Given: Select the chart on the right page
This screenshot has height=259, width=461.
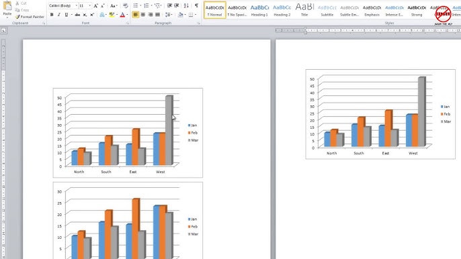Looking at the screenshot, I should tap(380, 114).
